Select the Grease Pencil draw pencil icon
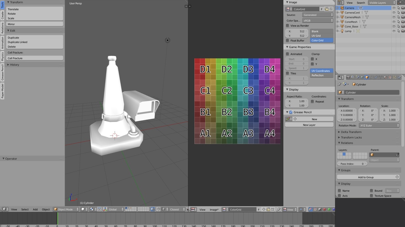 click(288, 119)
